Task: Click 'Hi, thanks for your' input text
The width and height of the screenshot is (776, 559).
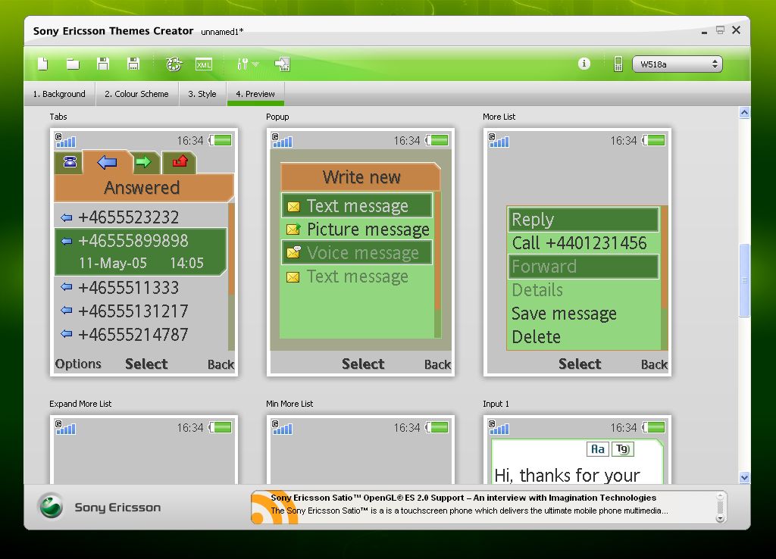Action: tap(567, 476)
